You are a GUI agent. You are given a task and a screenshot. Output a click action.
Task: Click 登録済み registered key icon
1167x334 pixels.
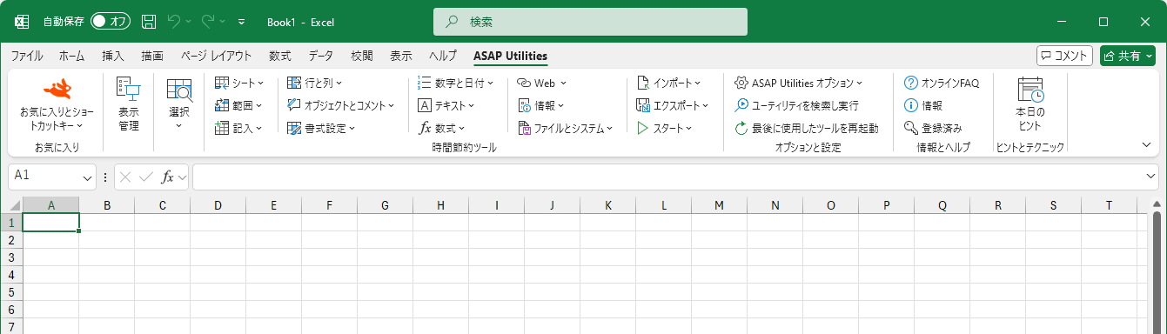933,128
